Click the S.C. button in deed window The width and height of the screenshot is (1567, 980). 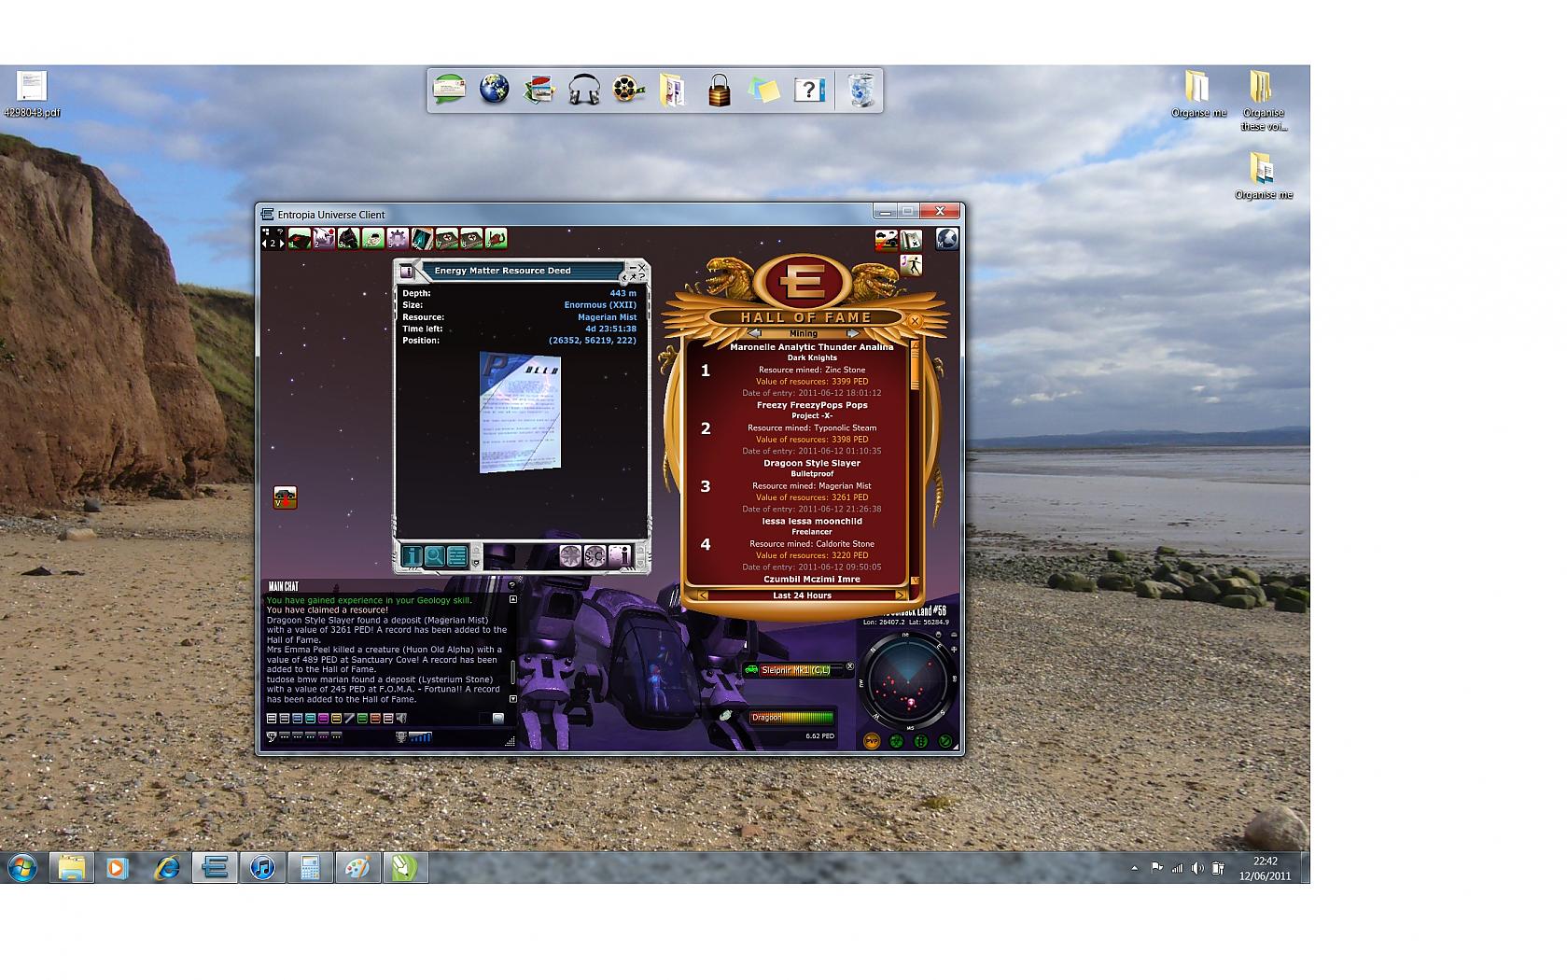595,556
